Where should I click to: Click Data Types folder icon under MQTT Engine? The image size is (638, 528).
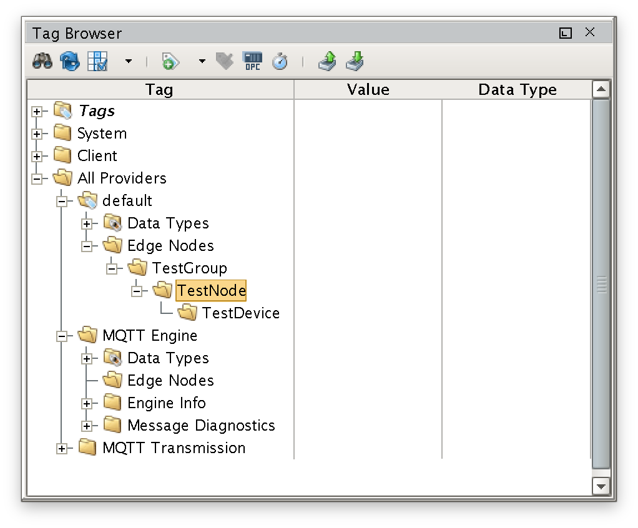click(113, 358)
